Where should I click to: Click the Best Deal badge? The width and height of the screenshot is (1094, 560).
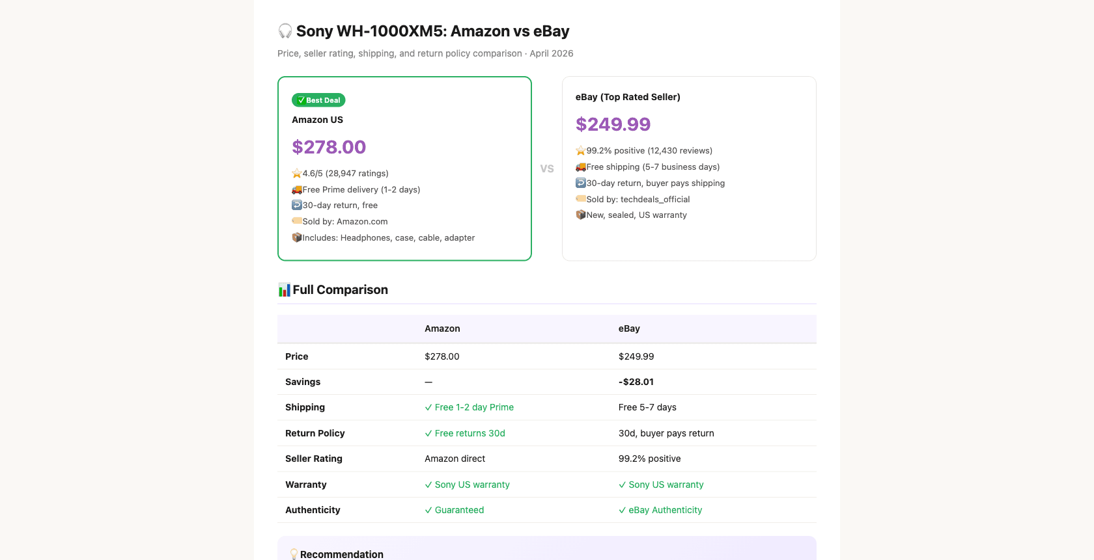(318, 100)
